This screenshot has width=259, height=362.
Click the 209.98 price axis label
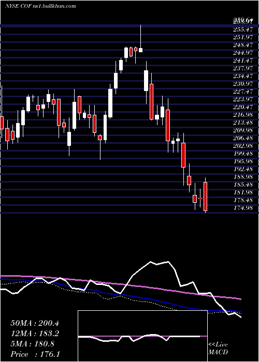[x=242, y=130]
